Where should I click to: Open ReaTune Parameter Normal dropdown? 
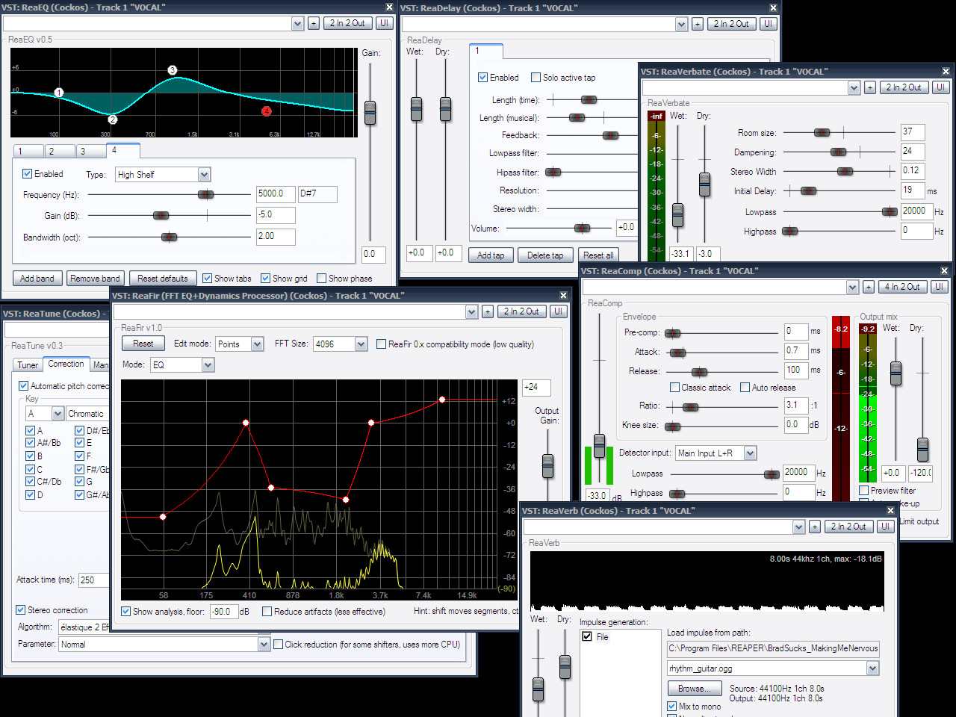click(x=264, y=645)
